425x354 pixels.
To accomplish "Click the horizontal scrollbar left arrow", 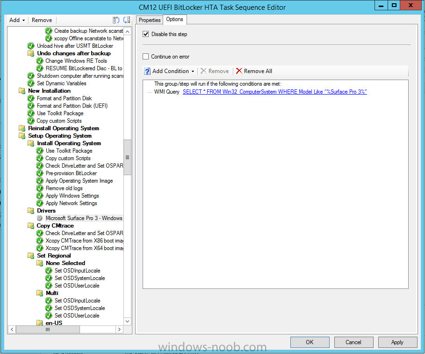I will (x=12, y=329).
